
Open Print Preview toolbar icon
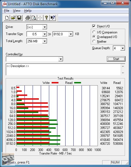point(34,18)
